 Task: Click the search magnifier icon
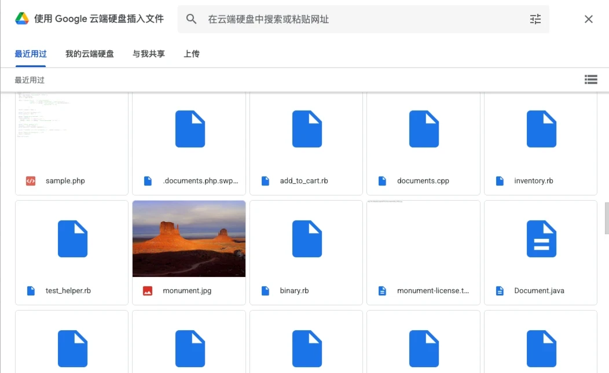click(191, 19)
